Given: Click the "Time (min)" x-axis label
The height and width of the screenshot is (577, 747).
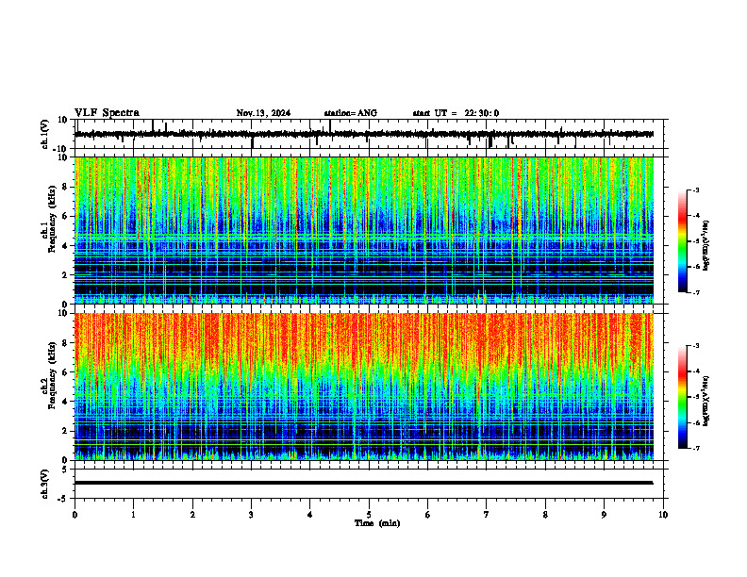Looking at the screenshot, I should click(x=377, y=523).
